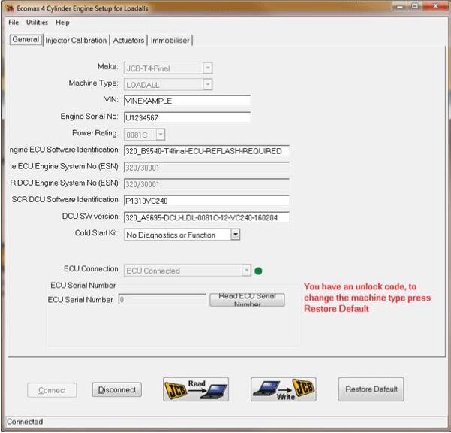Minimize the Ecomax Engine Setup window
This screenshot has width=451, height=433.
(400, 6)
